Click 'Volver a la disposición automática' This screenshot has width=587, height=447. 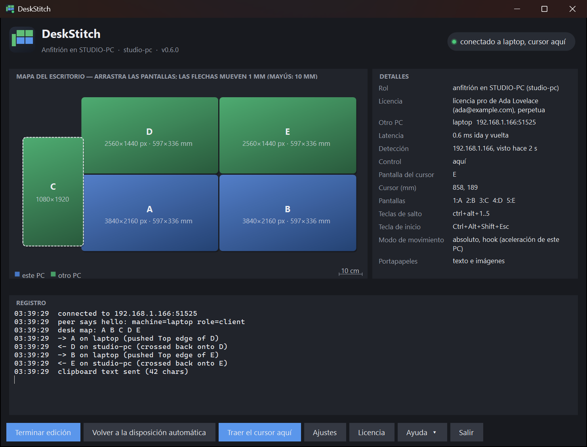pos(149,432)
